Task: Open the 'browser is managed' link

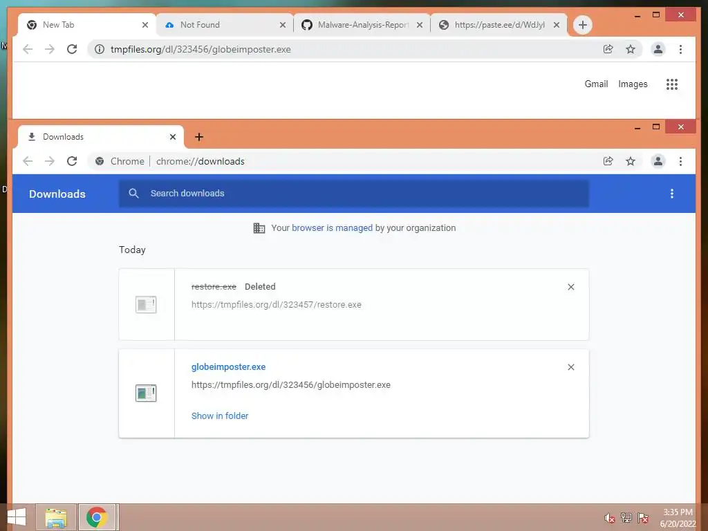Action: click(332, 228)
